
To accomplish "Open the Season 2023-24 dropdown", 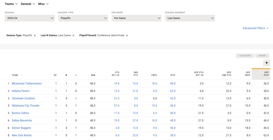I will 30,18.
